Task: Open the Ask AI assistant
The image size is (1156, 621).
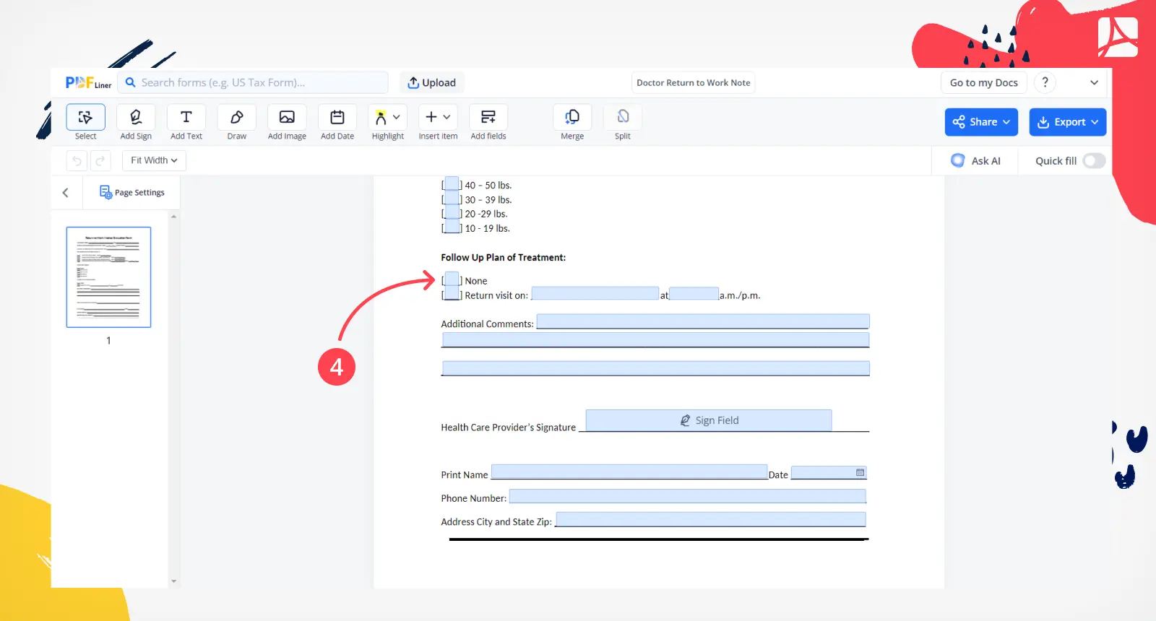Action: point(975,161)
